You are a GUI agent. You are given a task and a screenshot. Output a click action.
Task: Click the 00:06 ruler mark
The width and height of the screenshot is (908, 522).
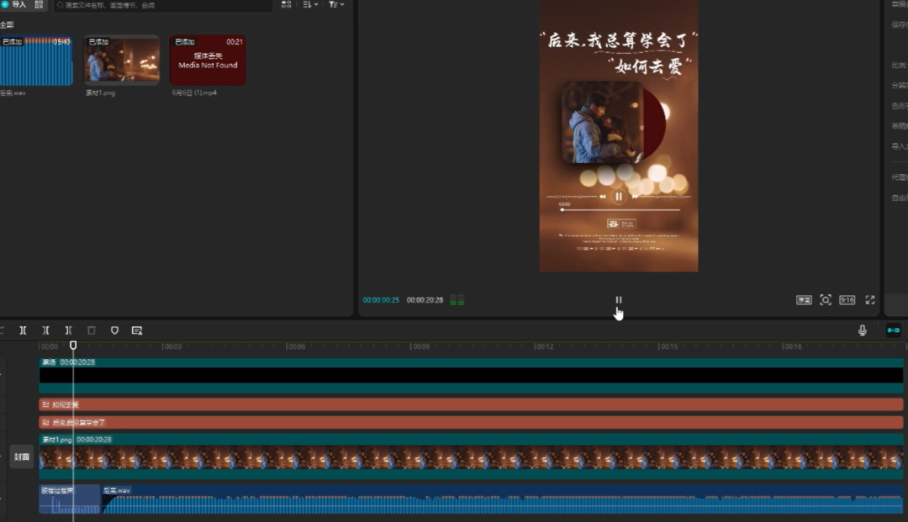[296, 346]
